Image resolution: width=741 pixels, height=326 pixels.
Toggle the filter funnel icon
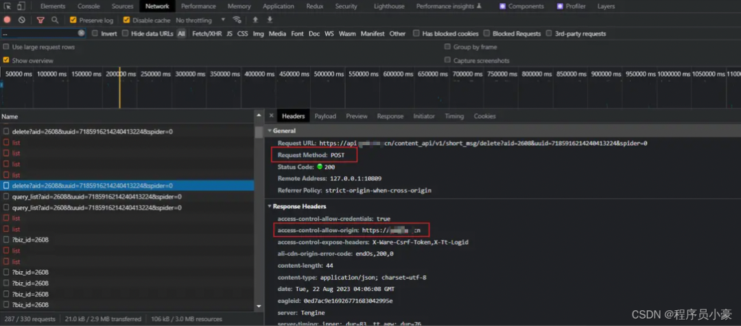40,21
